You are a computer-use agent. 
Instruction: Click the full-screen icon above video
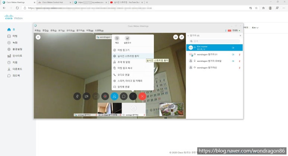[x=181, y=37]
